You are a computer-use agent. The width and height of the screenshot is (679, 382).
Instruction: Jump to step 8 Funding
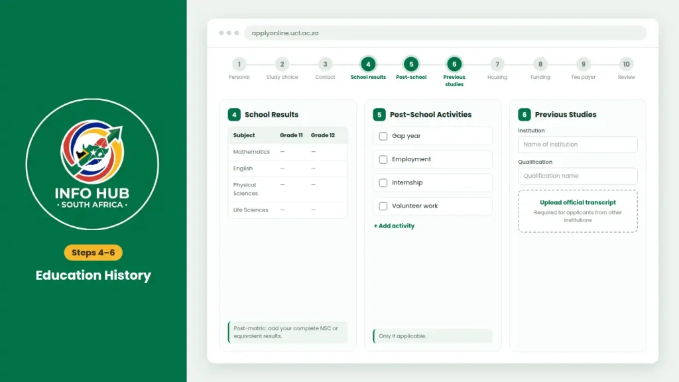tap(540, 64)
